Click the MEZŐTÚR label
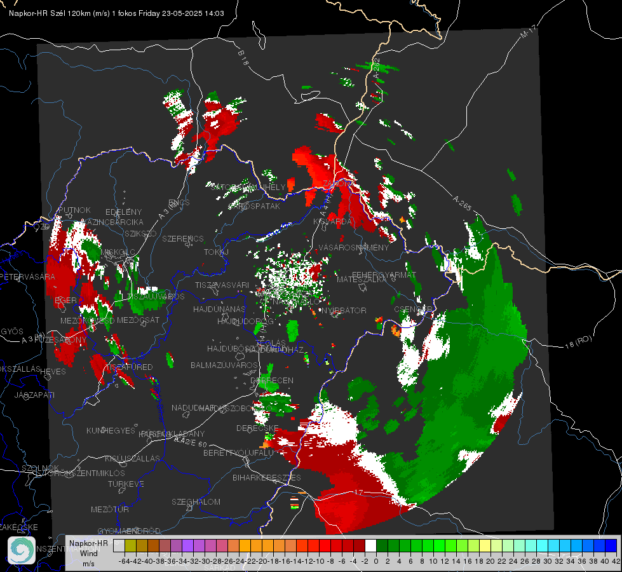This screenshot has height=572, width=622. pos(110,509)
